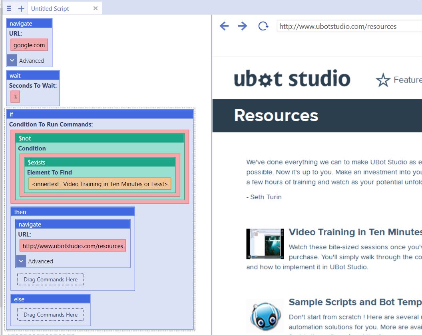Click the Condition To Run Commands label
Viewport: 422px width, 335px height.
click(x=51, y=124)
